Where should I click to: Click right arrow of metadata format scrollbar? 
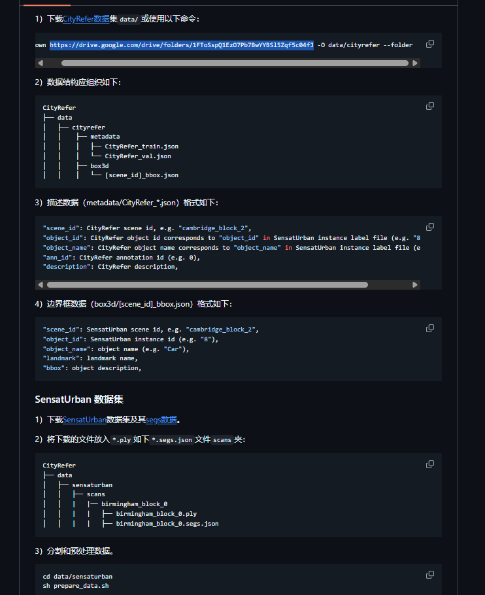415,284
